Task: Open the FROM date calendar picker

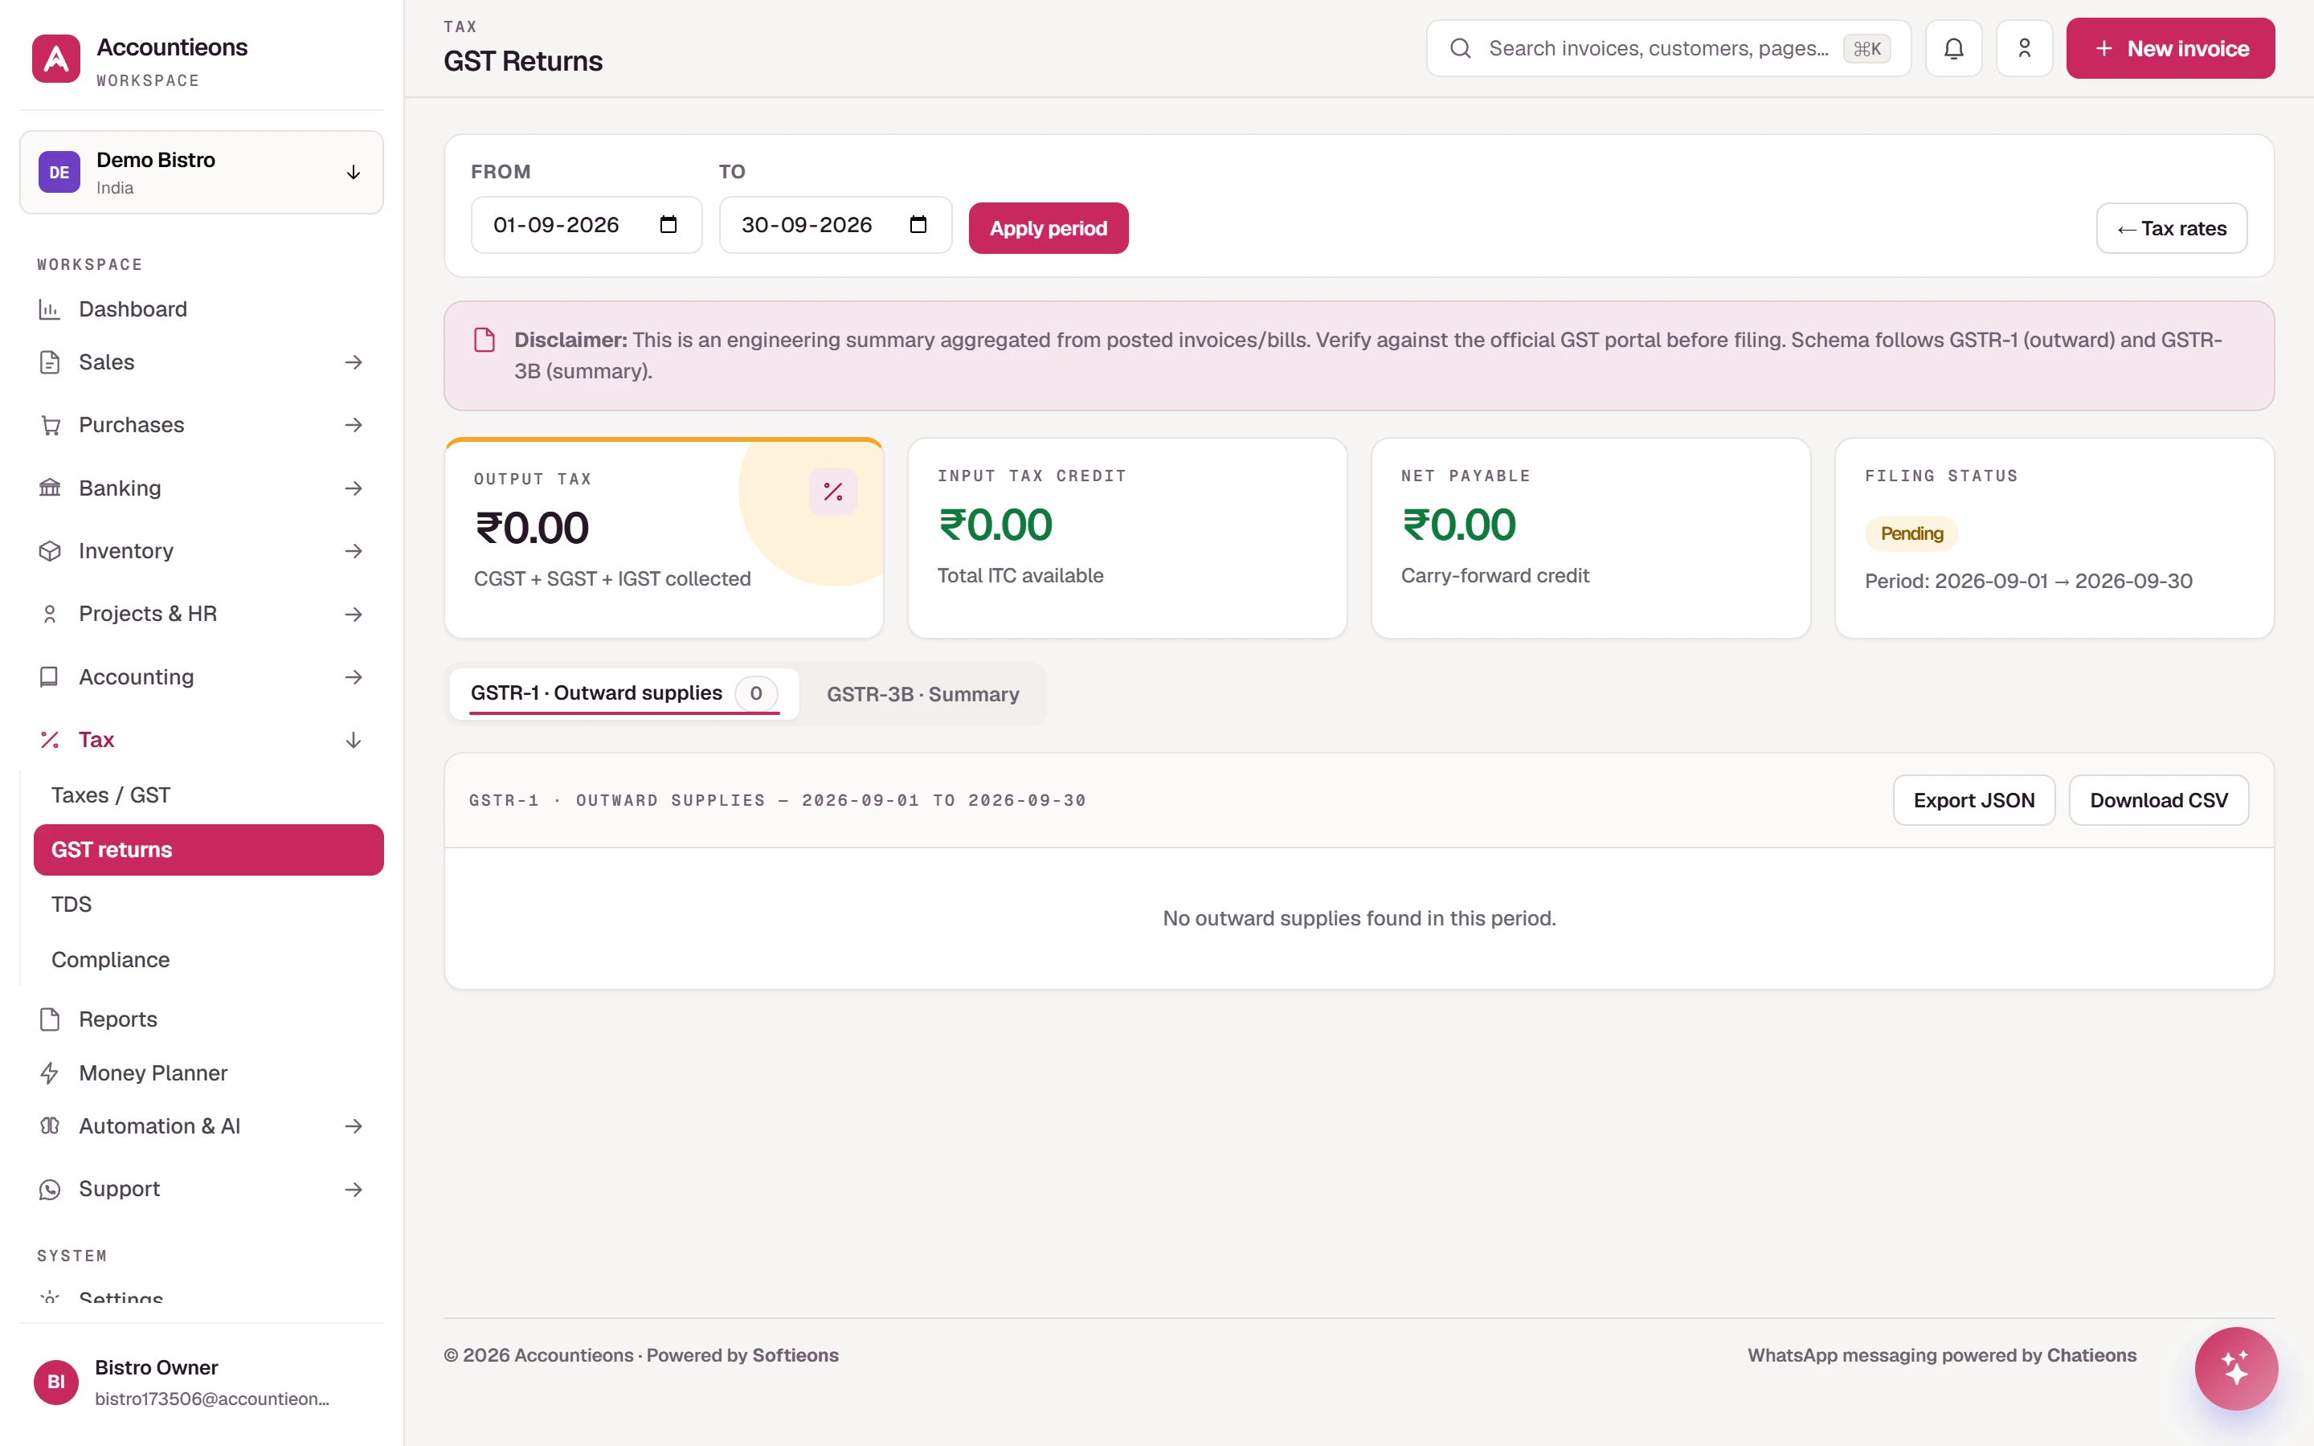Action: 668,225
